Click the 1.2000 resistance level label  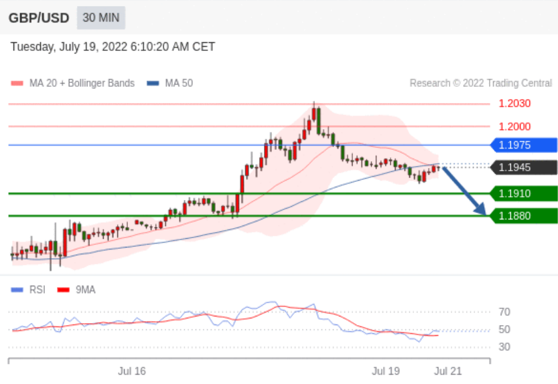pos(514,126)
